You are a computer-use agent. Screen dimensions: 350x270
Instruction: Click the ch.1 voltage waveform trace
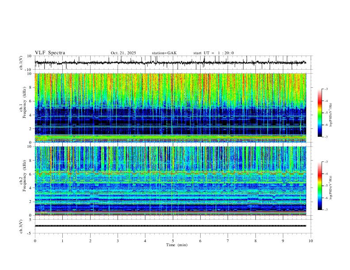pos(170,63)
